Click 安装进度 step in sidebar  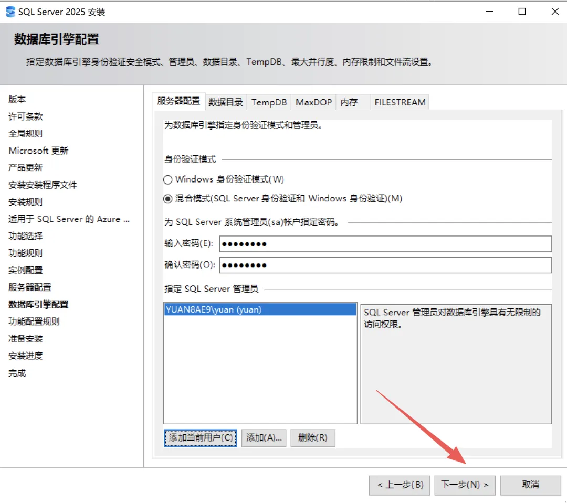point(26,356)
